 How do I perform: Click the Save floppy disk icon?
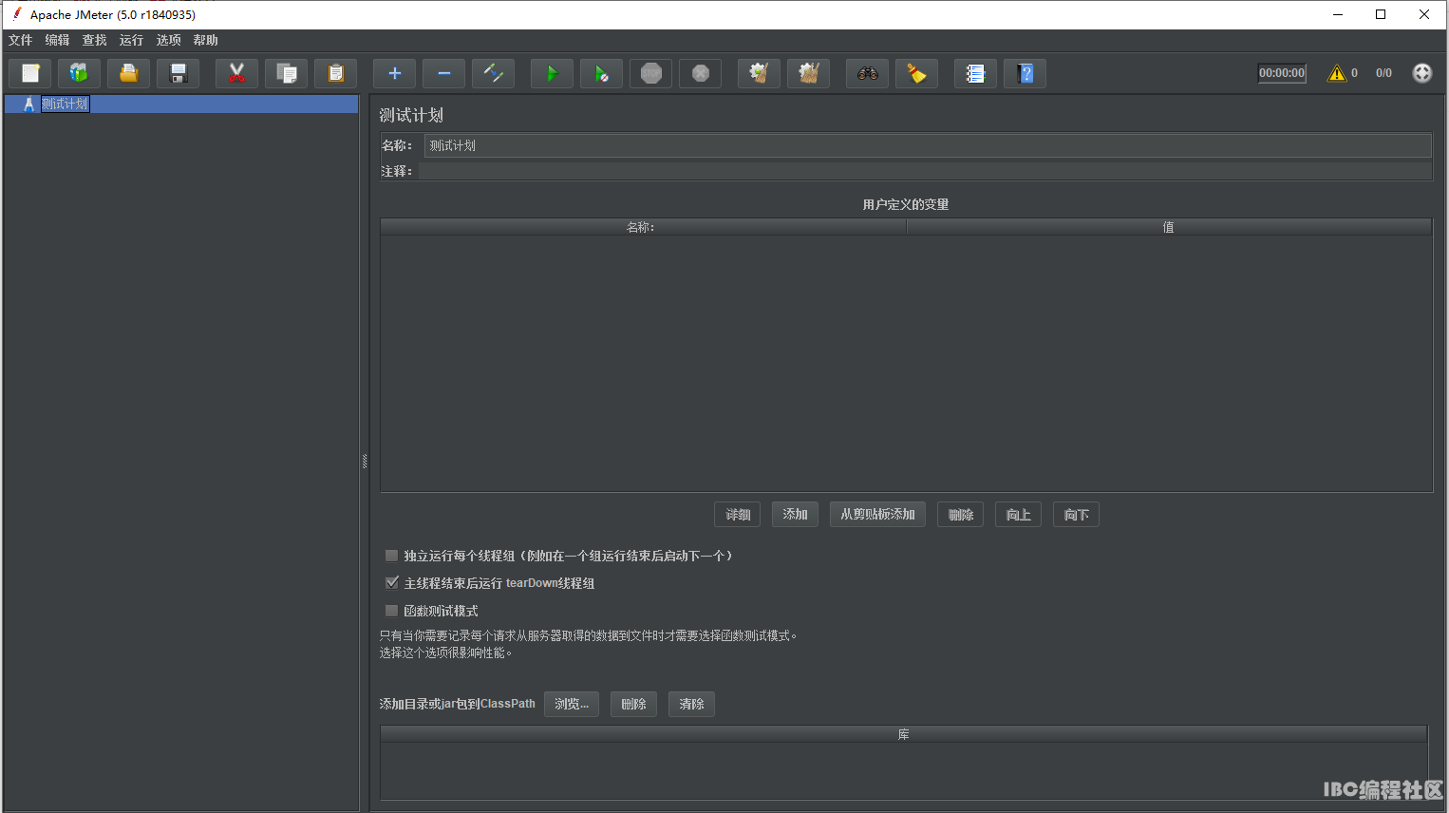pos(178,73)
